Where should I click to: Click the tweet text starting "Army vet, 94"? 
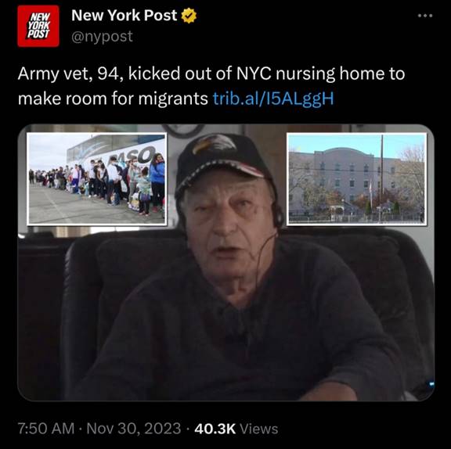pyautogui.click(x=211, y=86)
